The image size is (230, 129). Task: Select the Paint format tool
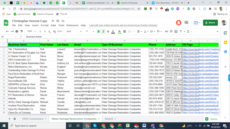coord(22,31)
